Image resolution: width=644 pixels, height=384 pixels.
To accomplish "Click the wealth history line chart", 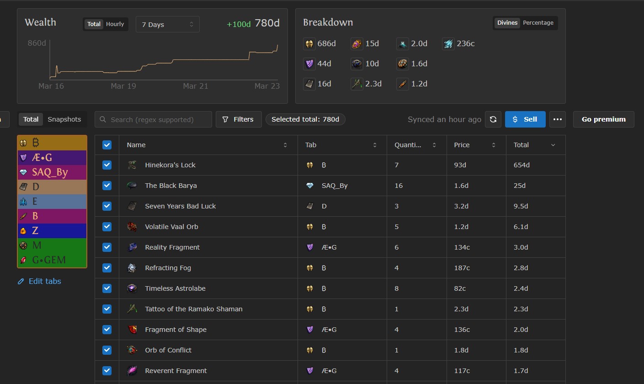I will tap(164, 60).
